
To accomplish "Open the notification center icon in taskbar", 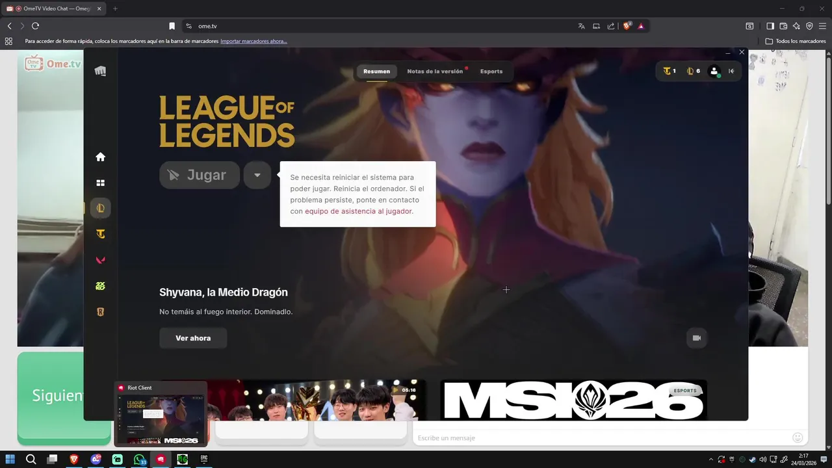I will click(x=824, y=460).
